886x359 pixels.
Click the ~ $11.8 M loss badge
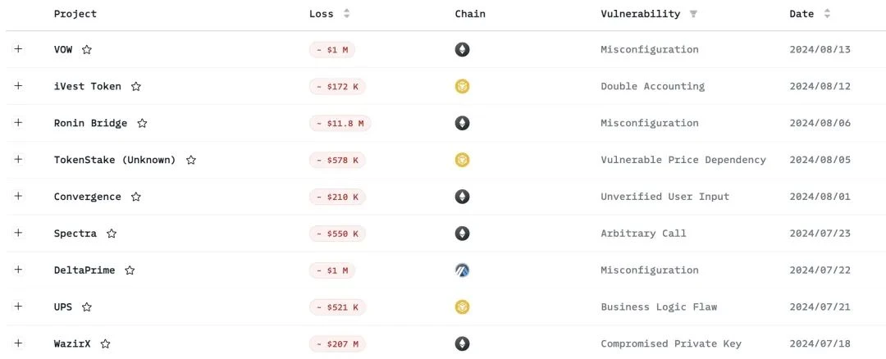coord(340,124)
